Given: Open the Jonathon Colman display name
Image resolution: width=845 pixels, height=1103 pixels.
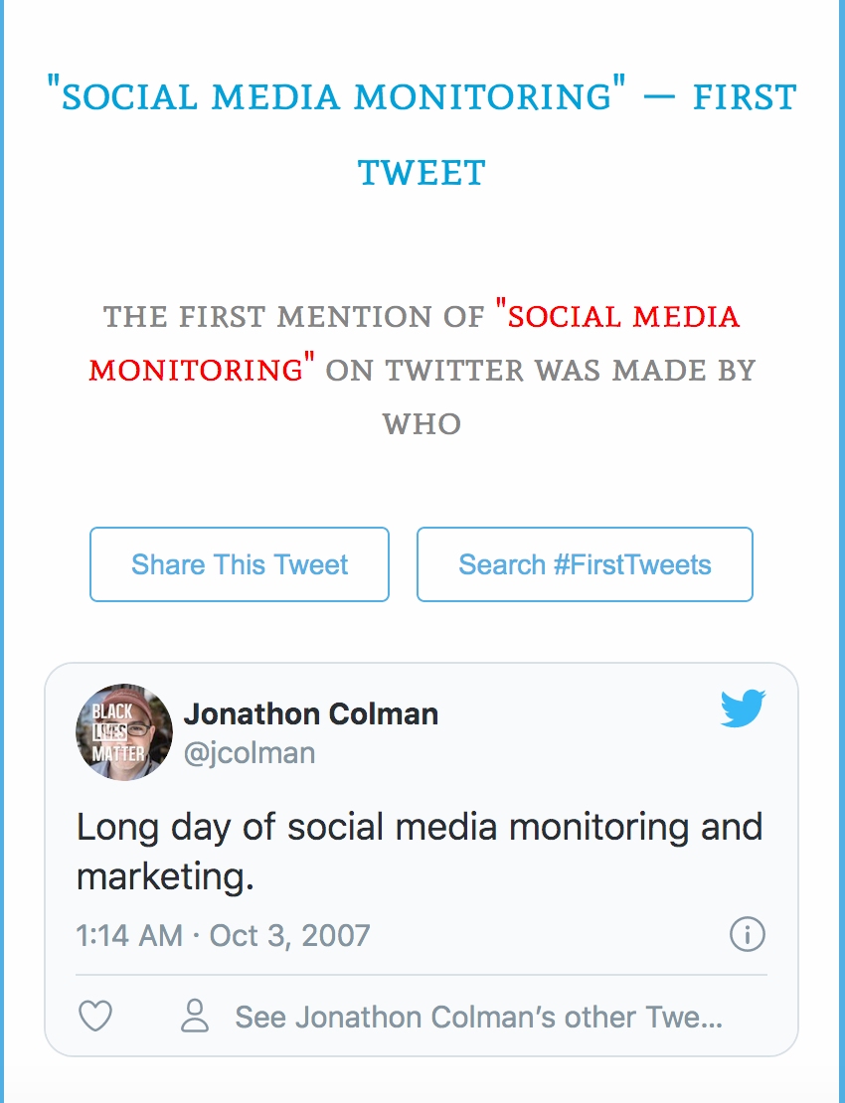Looking at the screenshot, I should (x=310, y=713).
